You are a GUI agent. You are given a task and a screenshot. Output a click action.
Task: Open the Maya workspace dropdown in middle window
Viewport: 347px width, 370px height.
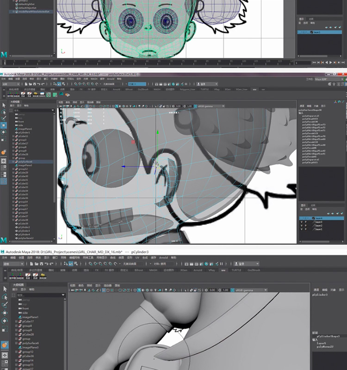329,79
